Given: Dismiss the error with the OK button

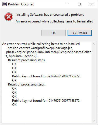Looking at the screenshot, I should pyautogui.click(x=54, y=33).
